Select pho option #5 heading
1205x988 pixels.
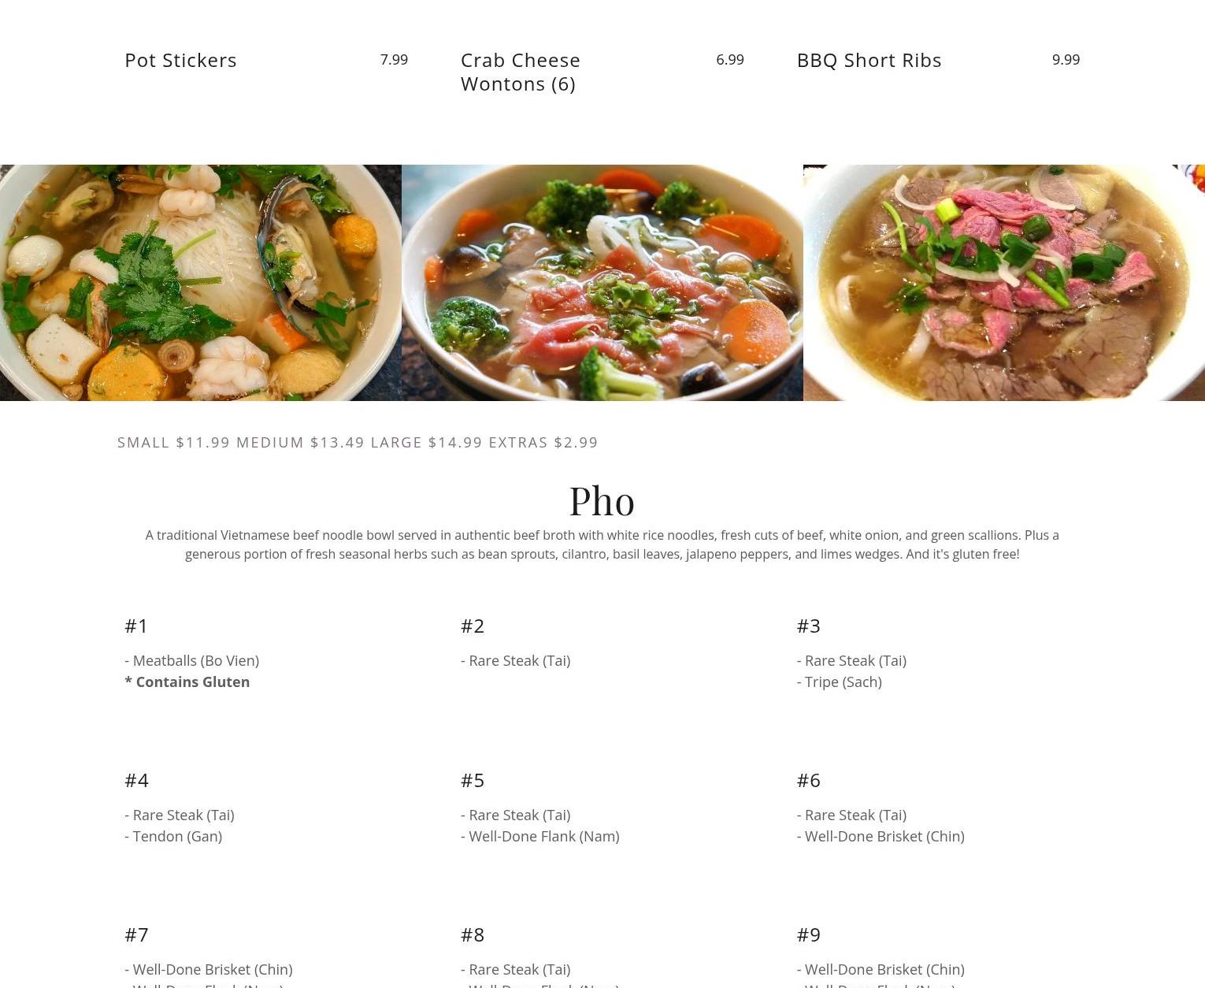[473, 780]
